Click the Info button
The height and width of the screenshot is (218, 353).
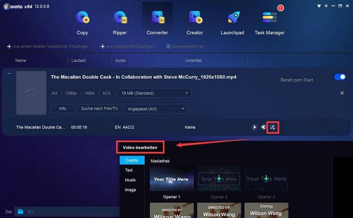[63, 108]
